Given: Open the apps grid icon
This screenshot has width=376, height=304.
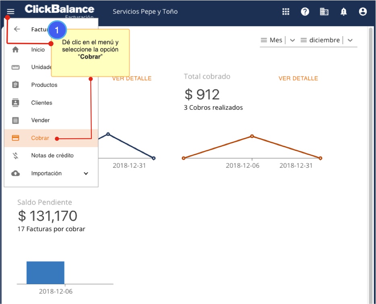Looking at the screenshot, I should tap(286, 12).
